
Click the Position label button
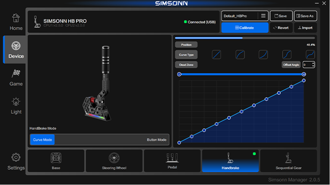tap(186, 44)
